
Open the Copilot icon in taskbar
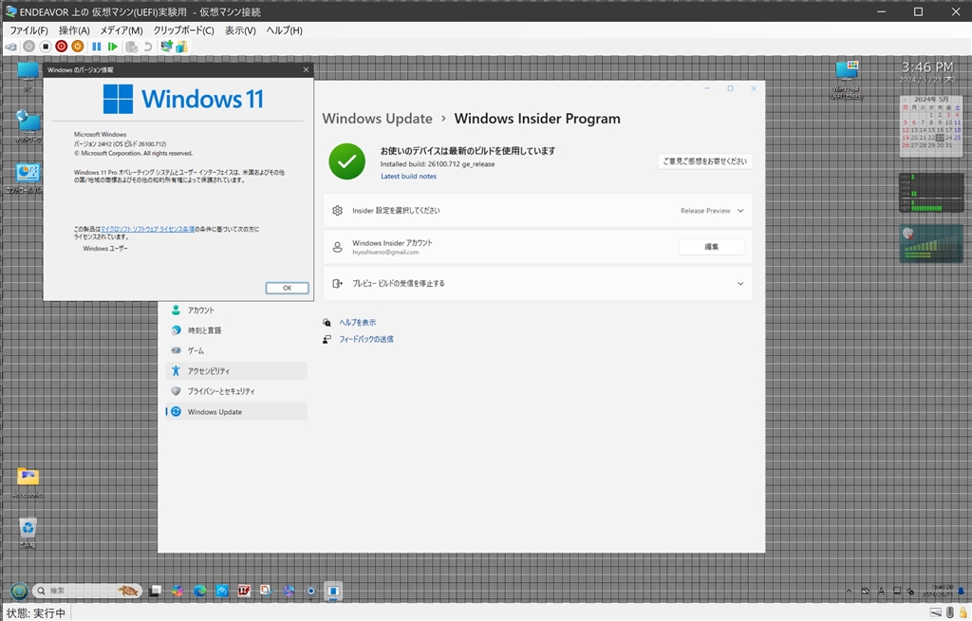(x=178, y=591)
